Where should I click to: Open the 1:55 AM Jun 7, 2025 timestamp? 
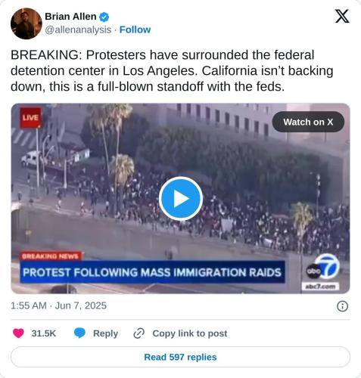(58, 305)
